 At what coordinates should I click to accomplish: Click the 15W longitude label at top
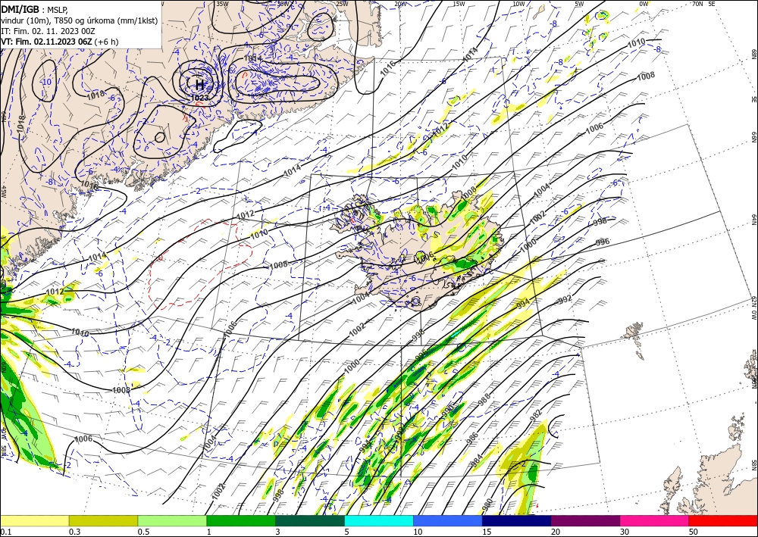pyautogui.click(x=459, y=4)
